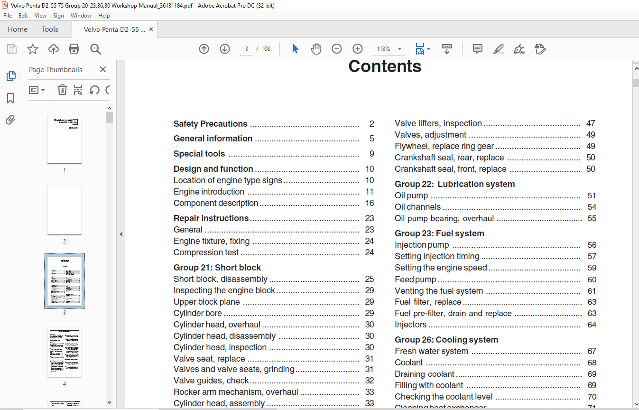Select page 4 thumbnail

tap(65, 353)
